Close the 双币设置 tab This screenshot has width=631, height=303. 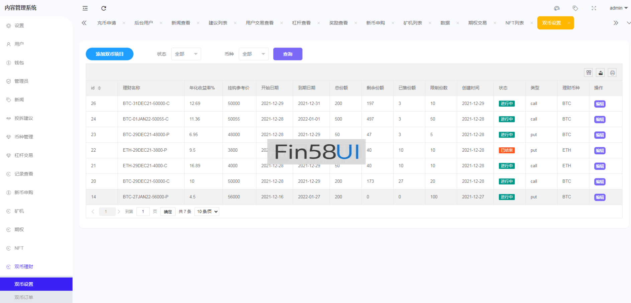[568, 23]
